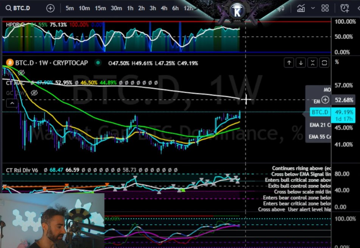Set chart interval to 4h
Image resolution: width=360 pixels, height=248 pixels.
(164, 8)
